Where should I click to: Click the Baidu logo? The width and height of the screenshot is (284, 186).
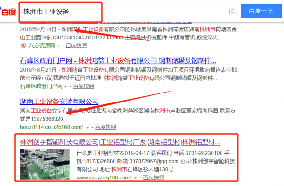coord(8,11)
